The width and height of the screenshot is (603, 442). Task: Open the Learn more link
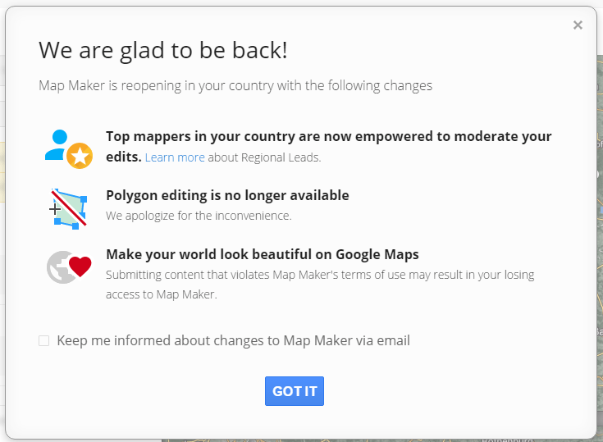(x=175, y=157)
